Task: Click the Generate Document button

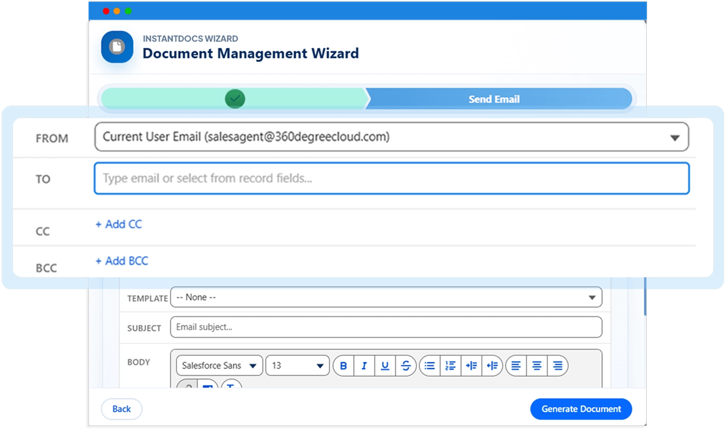Action: pyautogui.click(x=581, y=409)
